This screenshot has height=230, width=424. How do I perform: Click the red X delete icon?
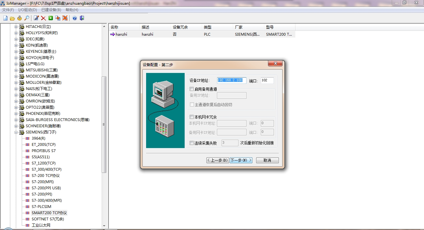pyautogui.click(x=44, y=18)
